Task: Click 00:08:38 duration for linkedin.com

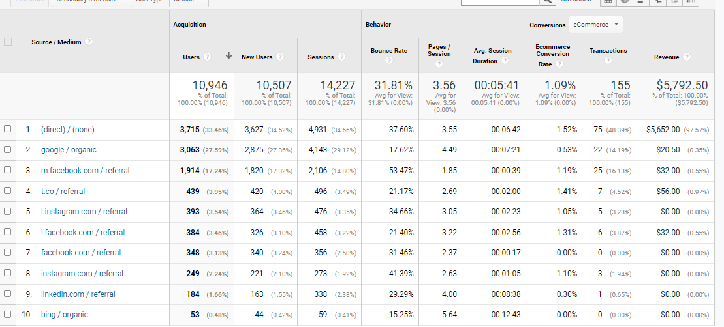Action: click(505, 294)
